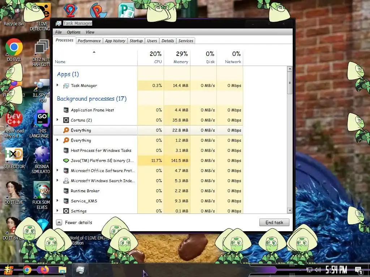Select the Runtime Broker process name
This screenshot has height=277, width=370.
point(85,191)
